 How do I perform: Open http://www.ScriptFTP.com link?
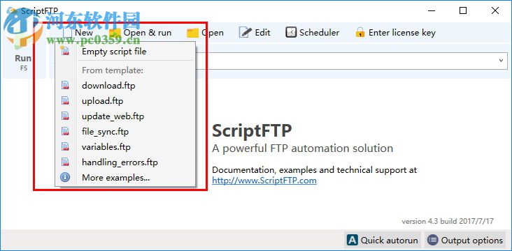tap(264, 181)
